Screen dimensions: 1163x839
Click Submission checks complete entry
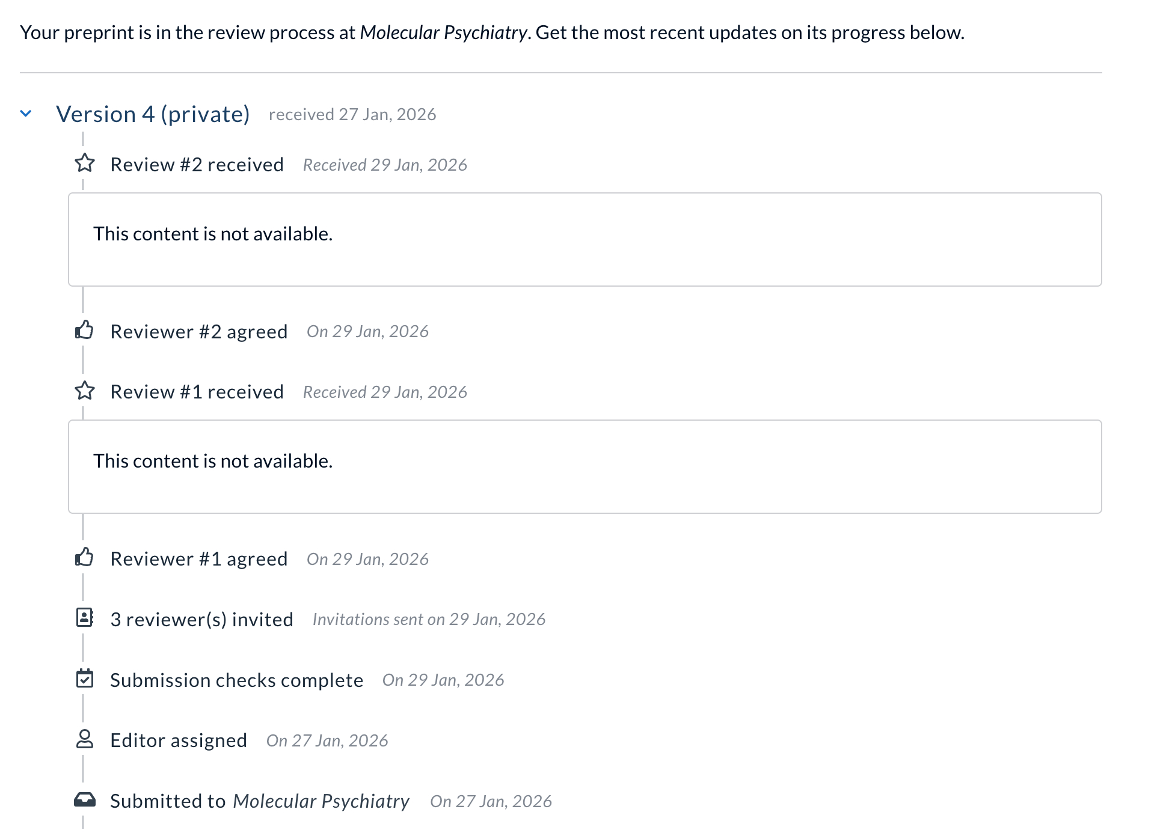(x=236, y=680)
